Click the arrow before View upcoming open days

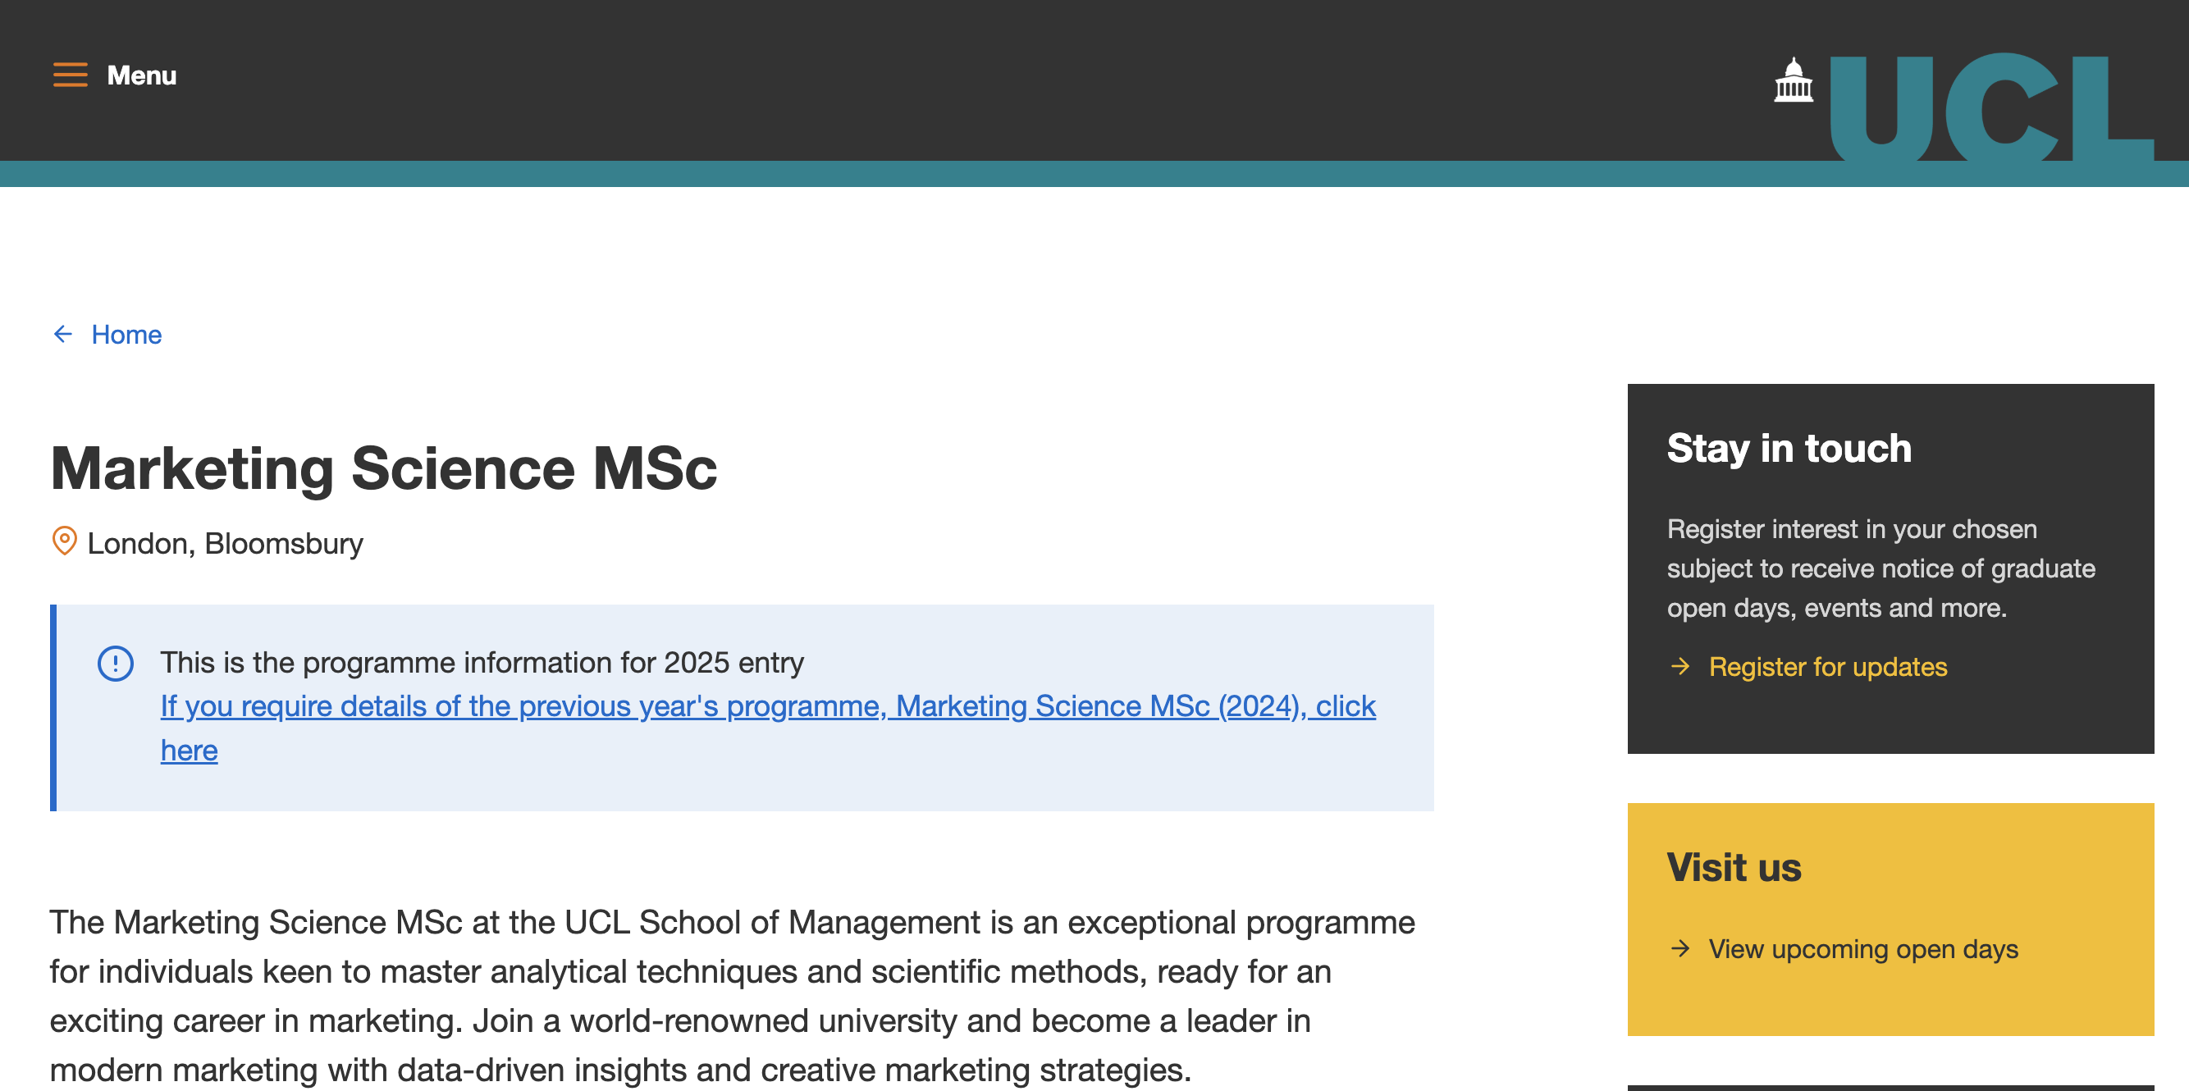point(1680,948)
